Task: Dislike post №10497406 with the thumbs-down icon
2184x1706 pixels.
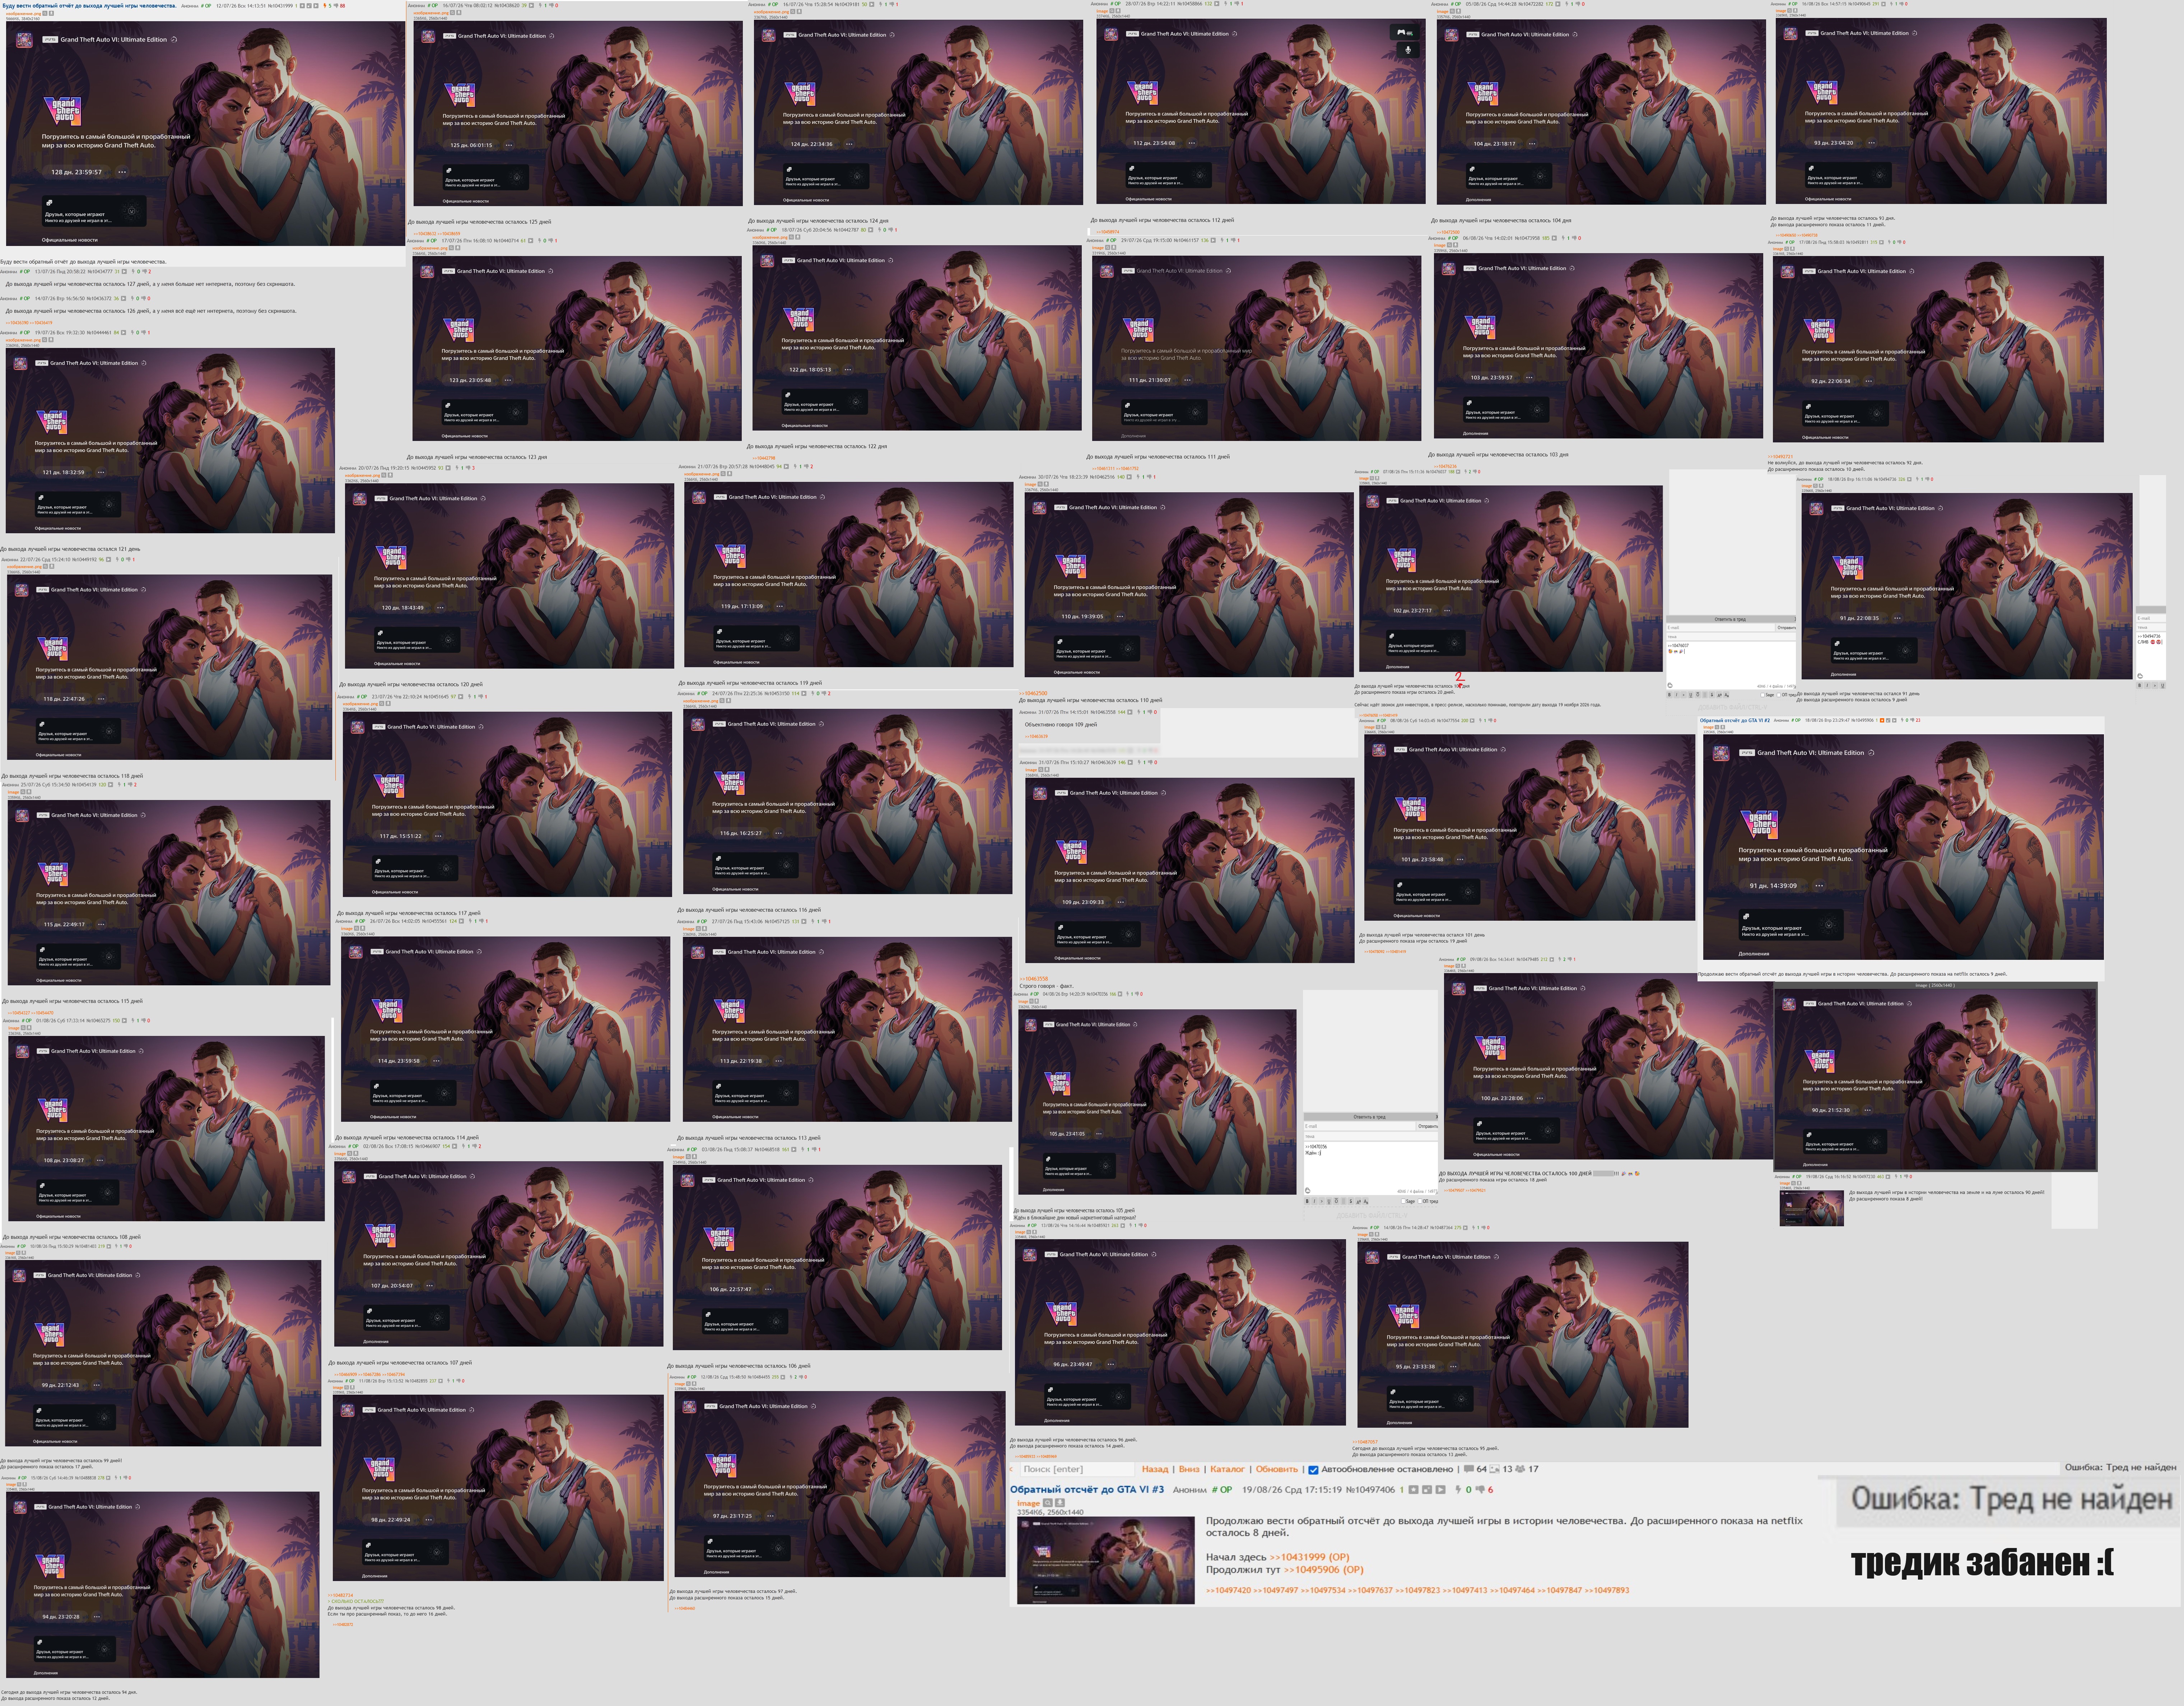Action: point(1480,1489)
